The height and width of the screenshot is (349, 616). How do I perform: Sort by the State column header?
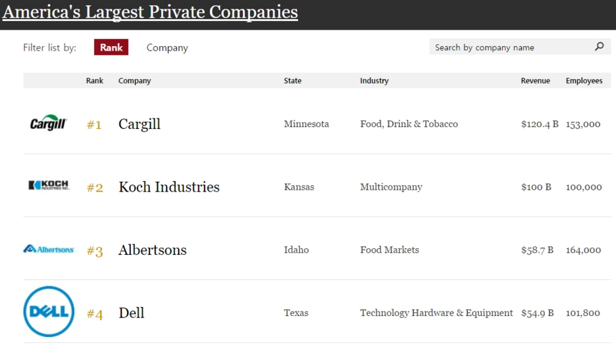point(293,81)
